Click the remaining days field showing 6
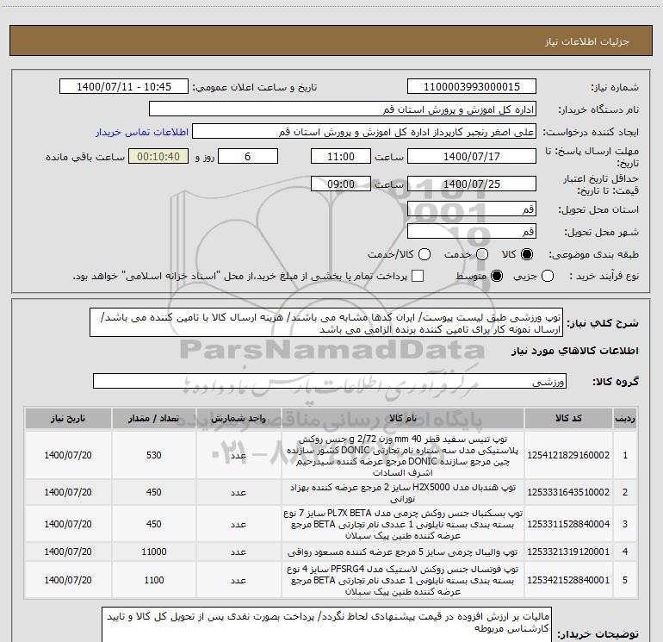 248,156
